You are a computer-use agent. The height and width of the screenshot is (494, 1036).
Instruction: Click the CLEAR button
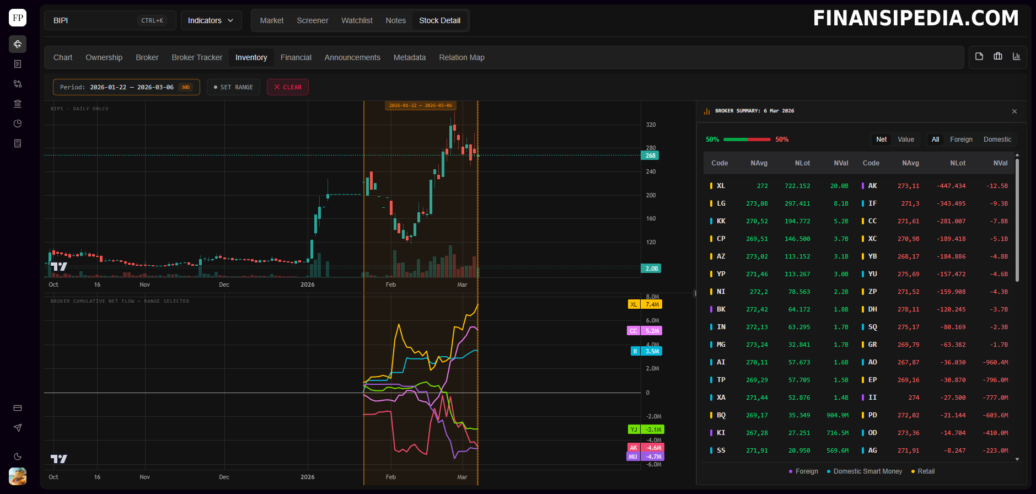pos(287,87)
